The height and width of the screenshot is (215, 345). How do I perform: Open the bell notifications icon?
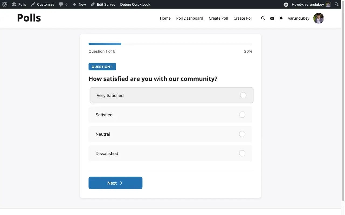point(281,18)
